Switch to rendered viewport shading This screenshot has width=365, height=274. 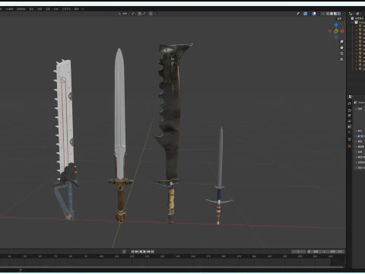click(339, 14)
